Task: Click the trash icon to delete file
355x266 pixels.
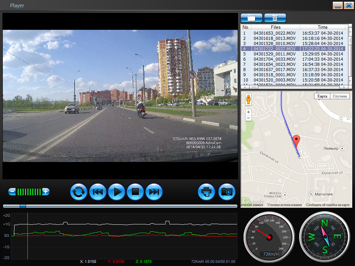Action: coord(275,18)
